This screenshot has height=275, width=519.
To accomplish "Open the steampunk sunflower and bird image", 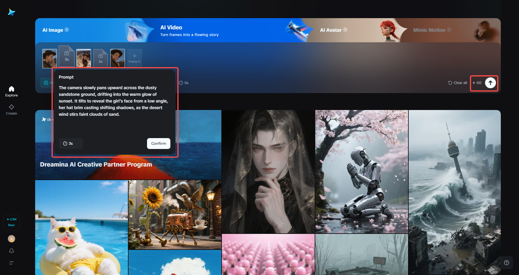I will point(175,215).
